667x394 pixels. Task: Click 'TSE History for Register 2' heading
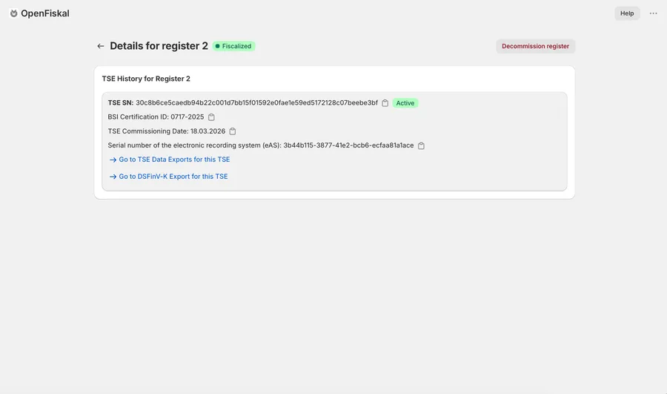point(146,79)
